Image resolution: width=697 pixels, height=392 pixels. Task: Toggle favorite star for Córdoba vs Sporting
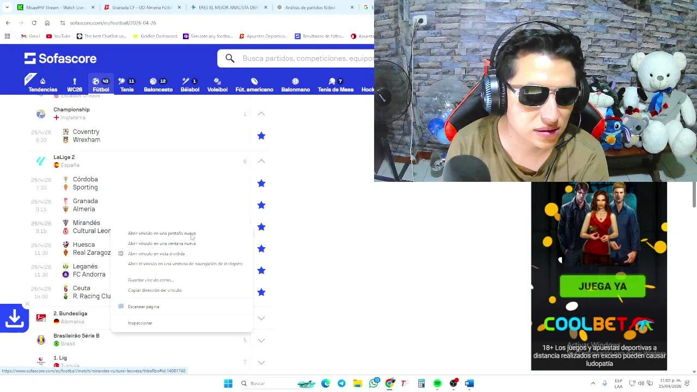pyautogui.click(x=261, y=183)
